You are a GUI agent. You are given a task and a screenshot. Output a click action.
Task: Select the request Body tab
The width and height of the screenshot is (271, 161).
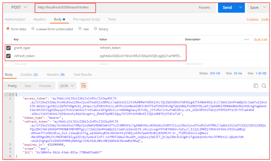tap(59, 19)
